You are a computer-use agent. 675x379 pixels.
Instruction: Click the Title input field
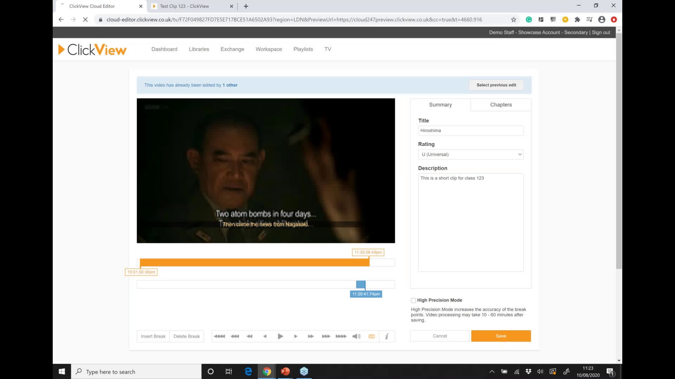[x=471, y=131]
